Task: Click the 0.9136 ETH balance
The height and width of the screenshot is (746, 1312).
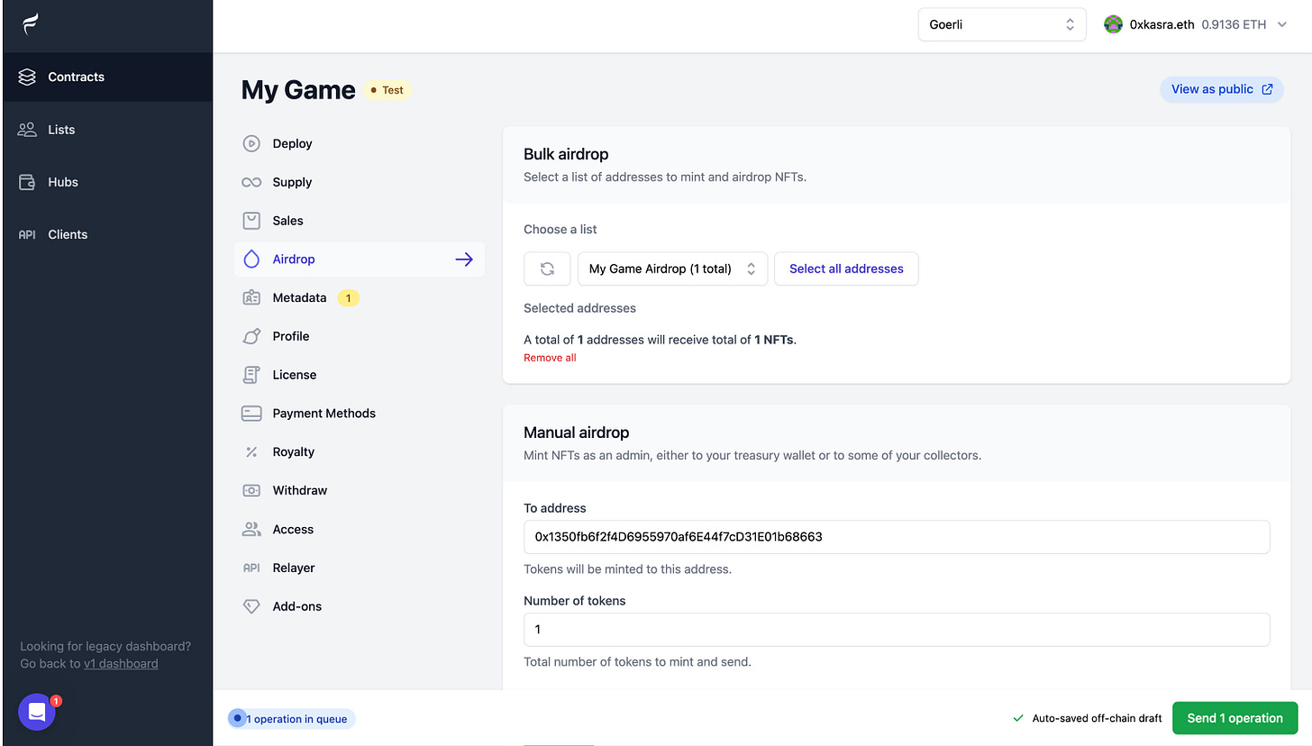Action: (1234, 25)
